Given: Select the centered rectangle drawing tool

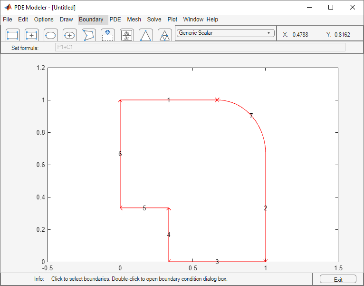Looking at the screenshot, I should tap(32, 35).
